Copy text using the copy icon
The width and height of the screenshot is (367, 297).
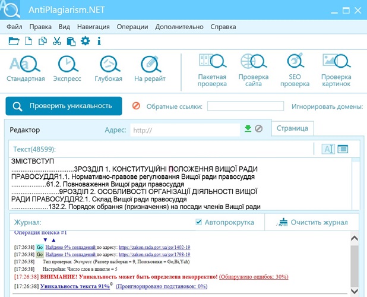43,41
